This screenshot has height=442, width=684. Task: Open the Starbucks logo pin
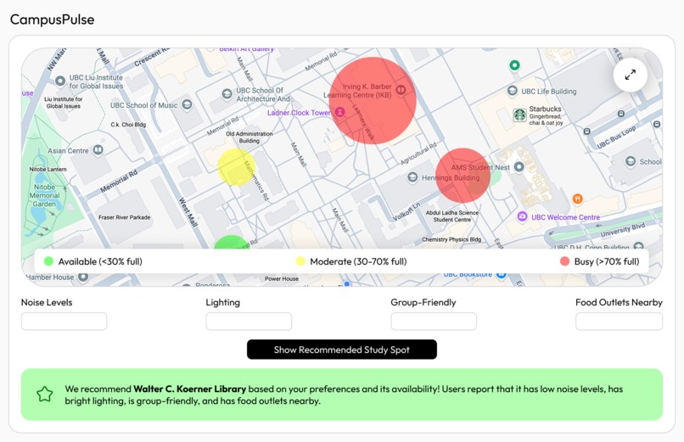[519, 115]
